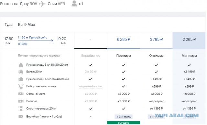Click the Оптимум fare column header
Screen dimensions: 207x125
pyautogui.click(x=156, y=56)
